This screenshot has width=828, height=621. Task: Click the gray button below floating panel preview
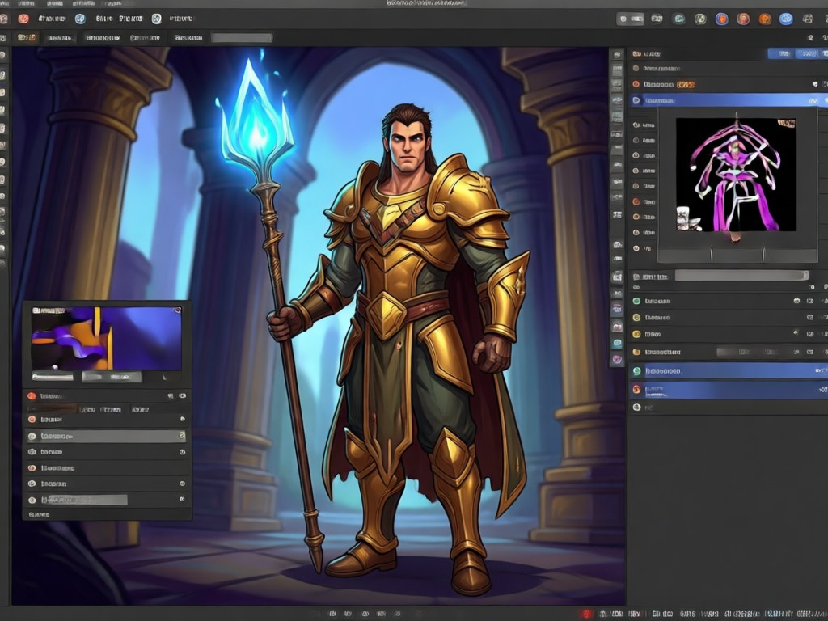(112, 377)
